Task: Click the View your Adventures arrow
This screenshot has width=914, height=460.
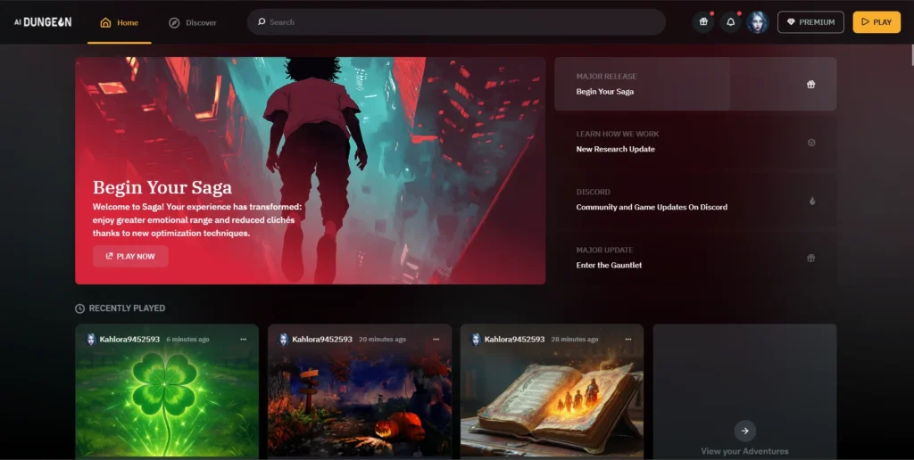Action: click(745, 431)
